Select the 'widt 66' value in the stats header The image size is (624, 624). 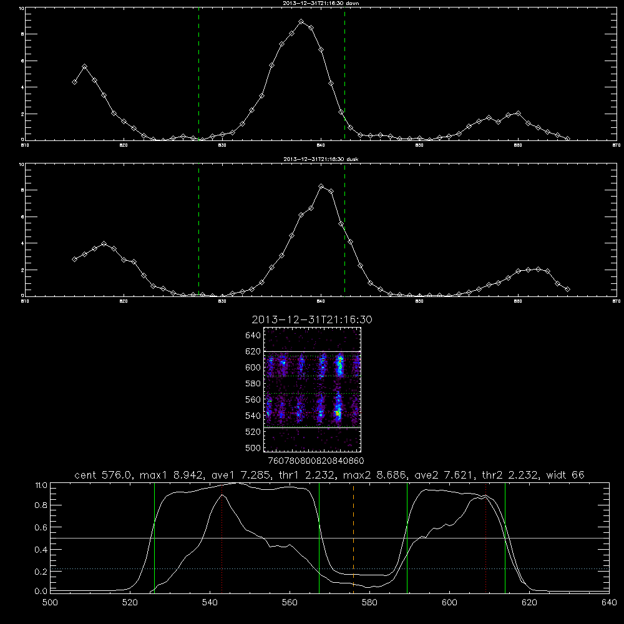point(565,475)
